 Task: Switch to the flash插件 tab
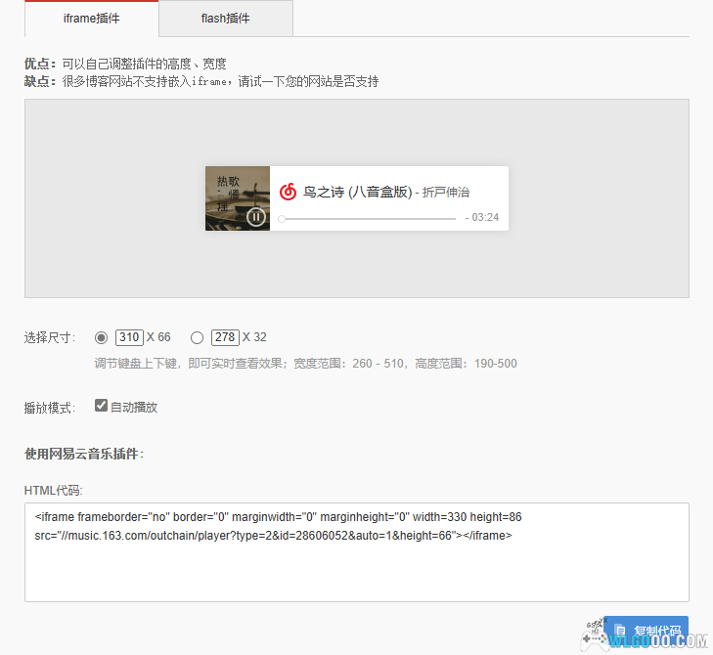coord(226,19)
